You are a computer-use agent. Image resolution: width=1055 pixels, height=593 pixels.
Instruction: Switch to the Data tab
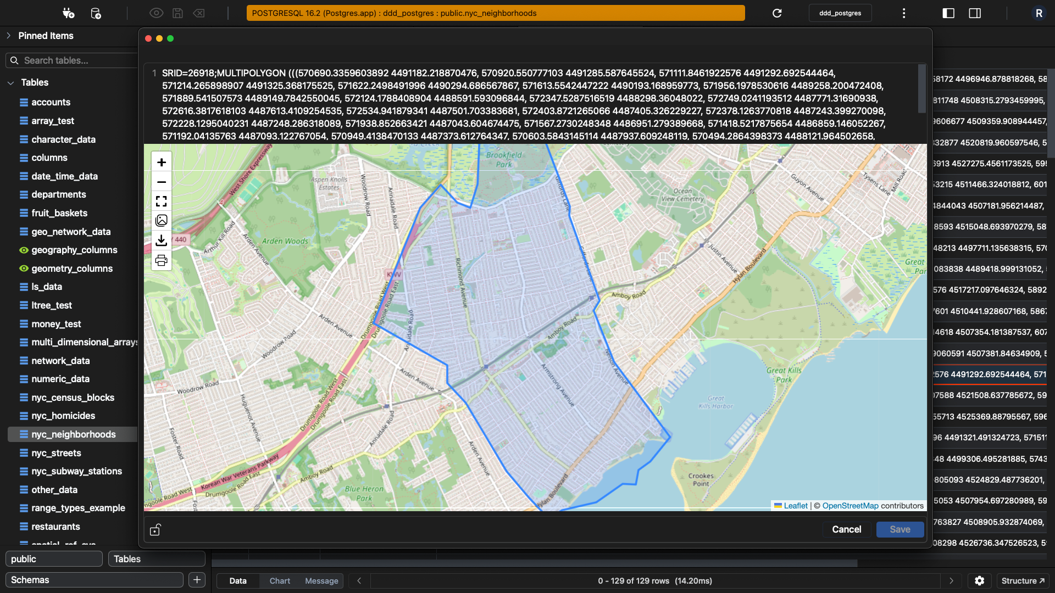[238, 581]
